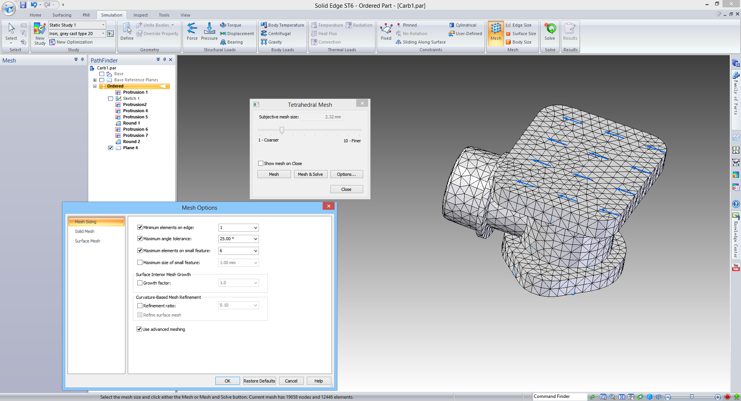Switch to the Inspect ribbon tab

pos(140,15)
